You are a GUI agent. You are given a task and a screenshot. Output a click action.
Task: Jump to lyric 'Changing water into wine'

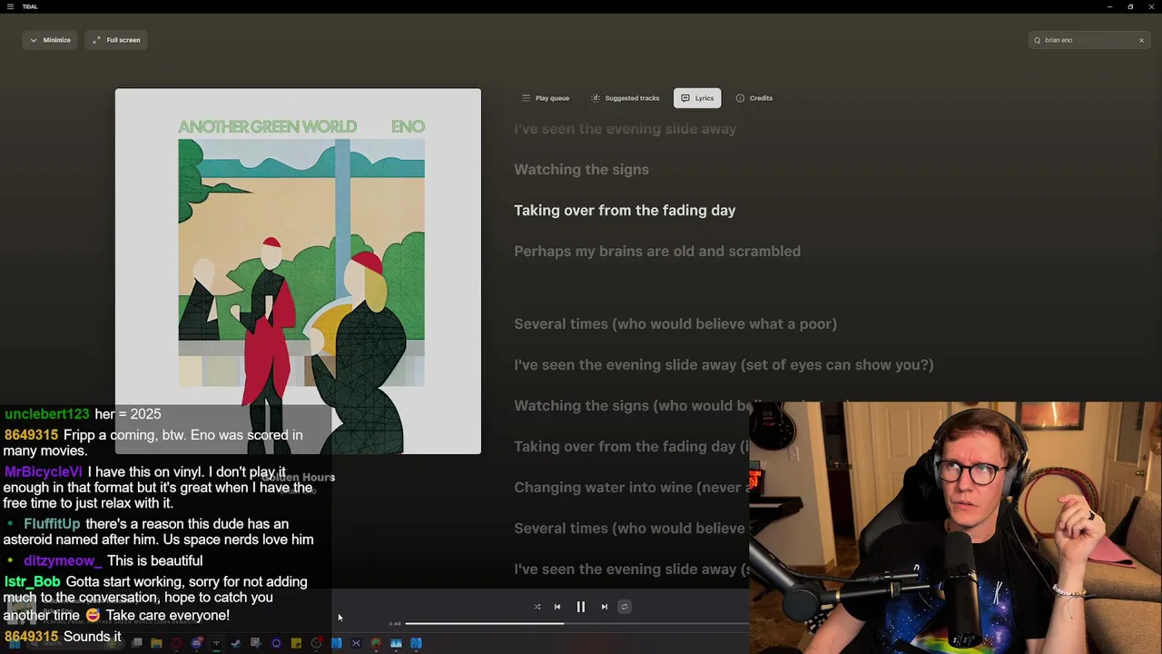[x=632, y=487]
